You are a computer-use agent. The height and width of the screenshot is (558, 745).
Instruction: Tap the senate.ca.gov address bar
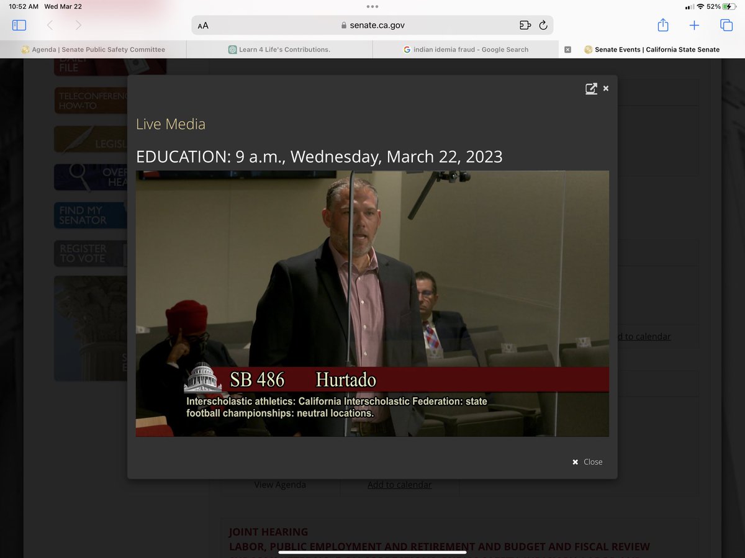372,25
